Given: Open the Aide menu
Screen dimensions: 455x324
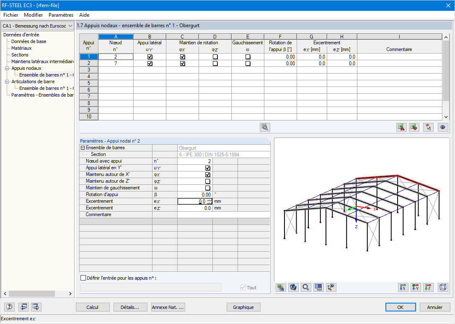Looking at the screenshot, I should [x=84, y=15].
